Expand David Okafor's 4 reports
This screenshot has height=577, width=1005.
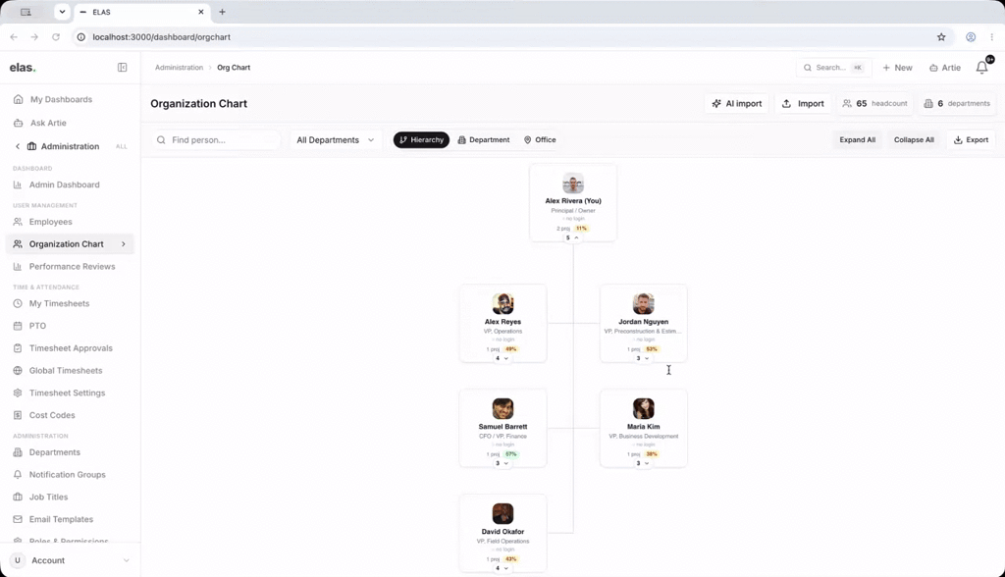502,568
